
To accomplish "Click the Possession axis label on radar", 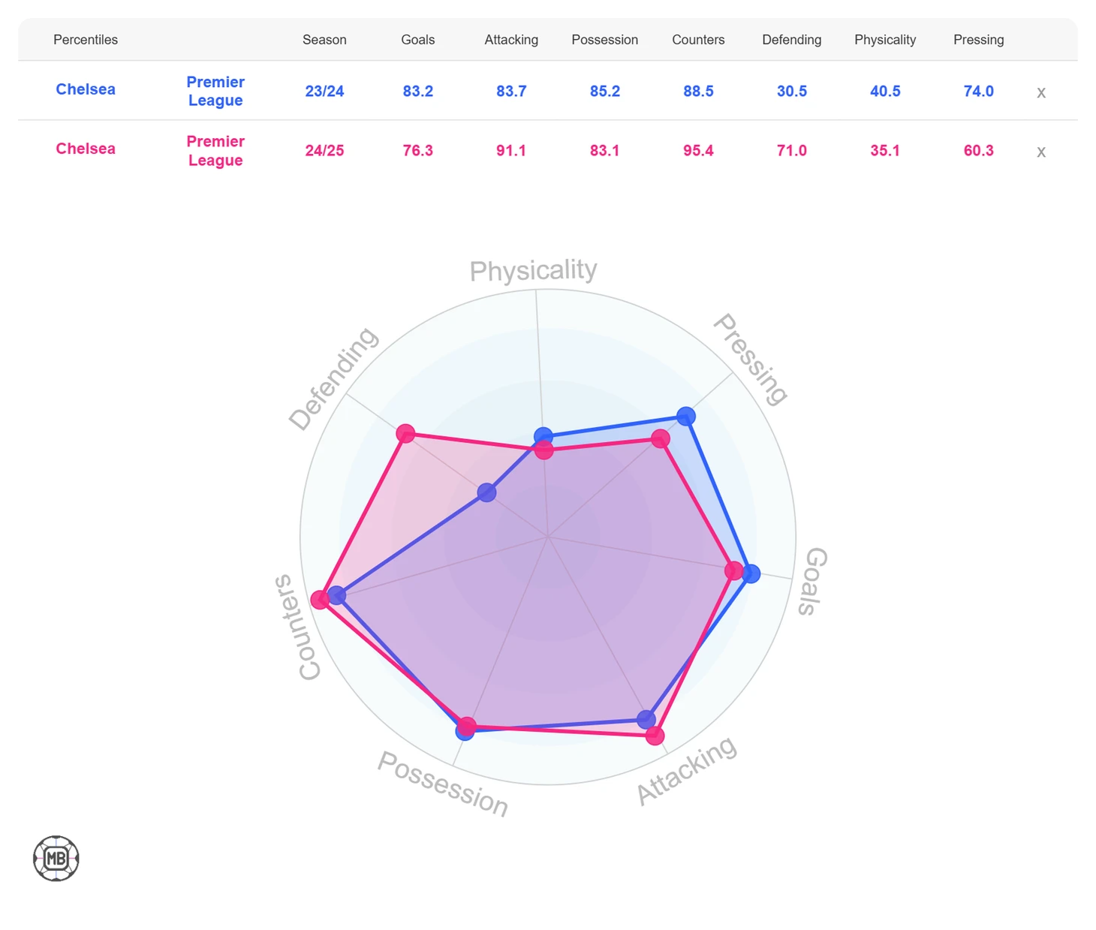I will 443,784.
